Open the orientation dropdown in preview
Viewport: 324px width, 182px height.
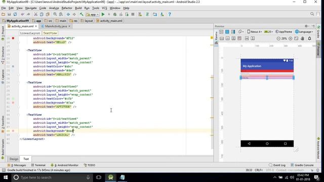(241, 31)
